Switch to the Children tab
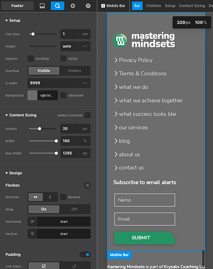Viewport: 213px width, 269px height. click(x=154, y=6)
